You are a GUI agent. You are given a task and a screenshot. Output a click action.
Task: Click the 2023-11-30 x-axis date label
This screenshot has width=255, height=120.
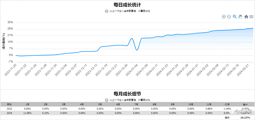coord(51,70)
